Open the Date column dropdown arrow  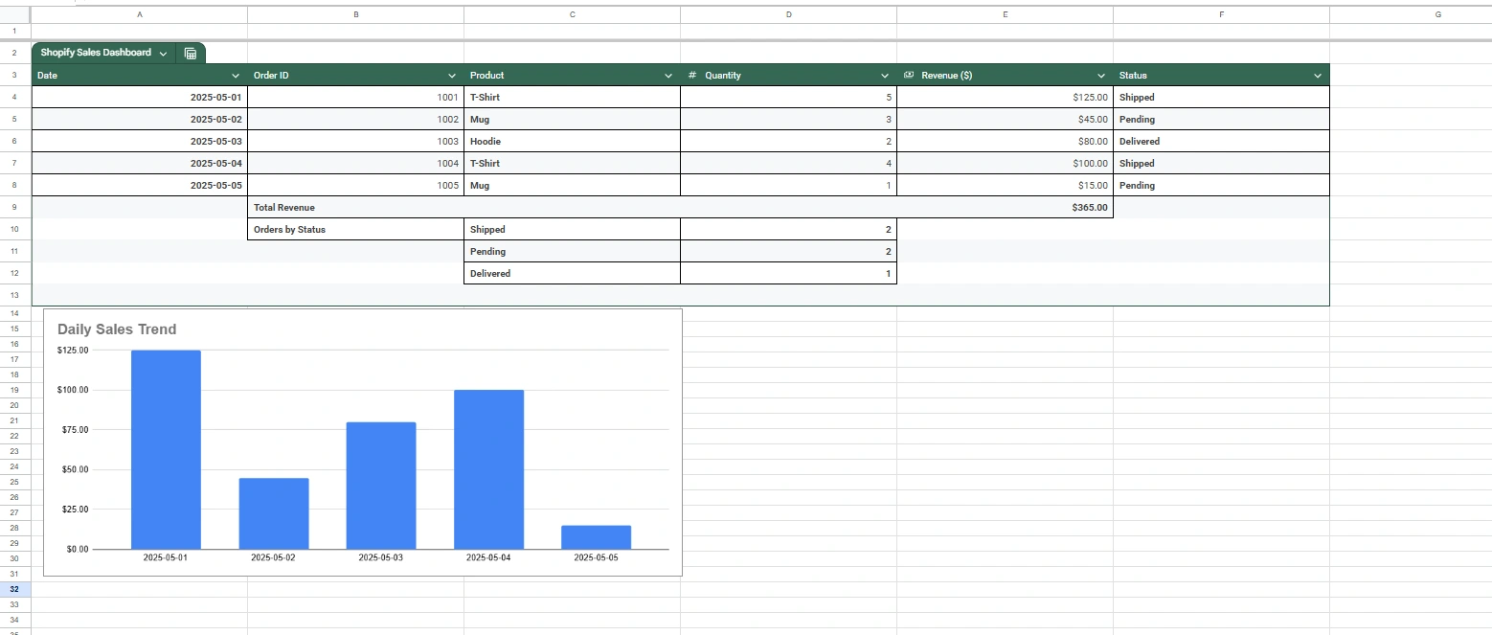(236, 76)
